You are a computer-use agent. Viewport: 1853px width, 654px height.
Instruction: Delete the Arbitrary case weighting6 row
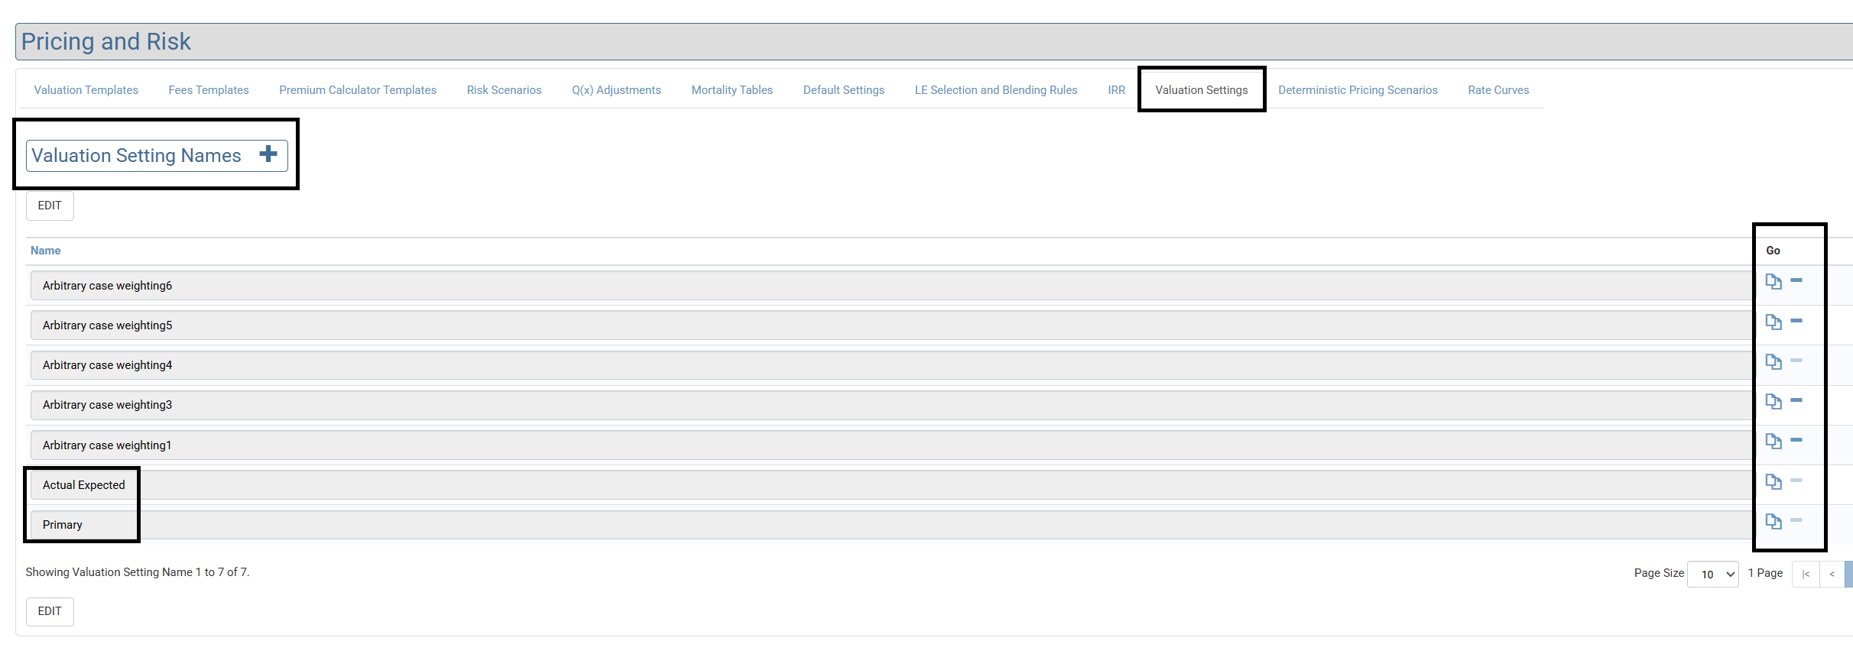point(1796,280)
